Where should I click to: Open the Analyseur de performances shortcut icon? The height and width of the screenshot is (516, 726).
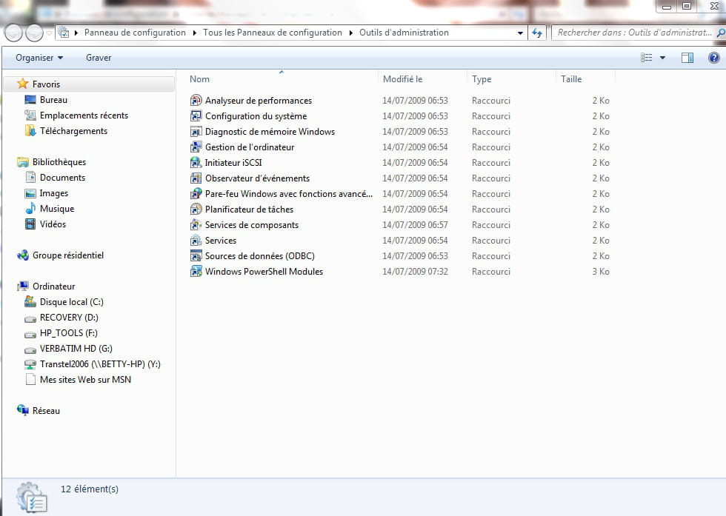click(x=196, y=101)
